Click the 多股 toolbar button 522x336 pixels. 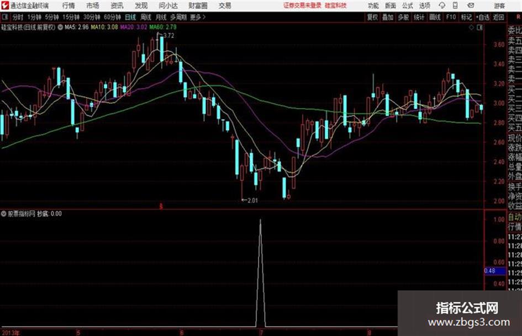pyautogui.click(x=403, y=17)
